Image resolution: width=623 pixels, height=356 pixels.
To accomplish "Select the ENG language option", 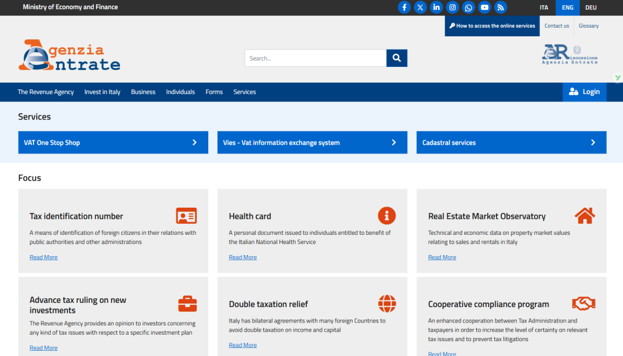I will (568, 8).
